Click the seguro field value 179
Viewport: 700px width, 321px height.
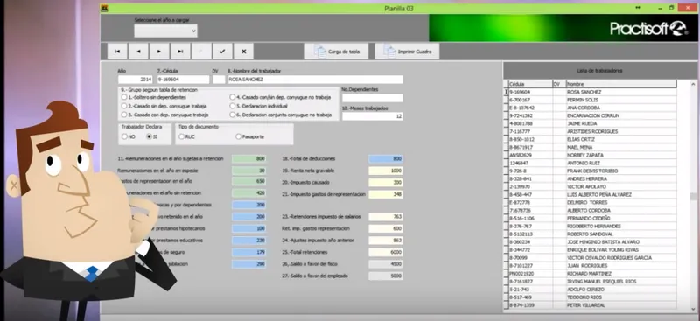click(249, 252)
